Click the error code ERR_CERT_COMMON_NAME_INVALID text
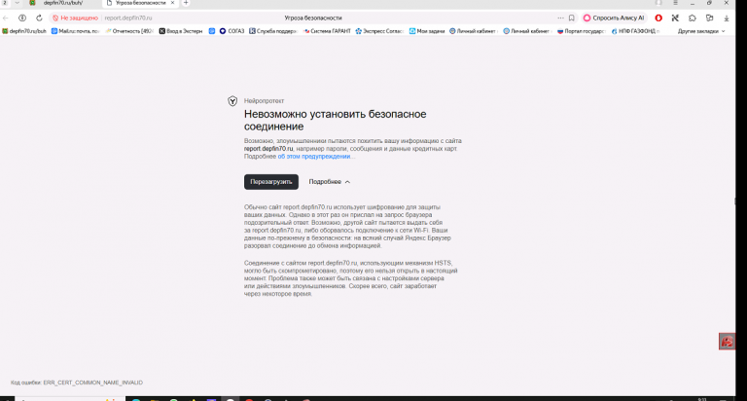Image resolution: width=747 pixels, height=401 pixels. [x=93, y=383]
